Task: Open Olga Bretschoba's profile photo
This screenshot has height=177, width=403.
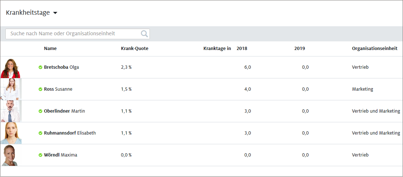Action: pyautogui.click(x=10, y=68)
